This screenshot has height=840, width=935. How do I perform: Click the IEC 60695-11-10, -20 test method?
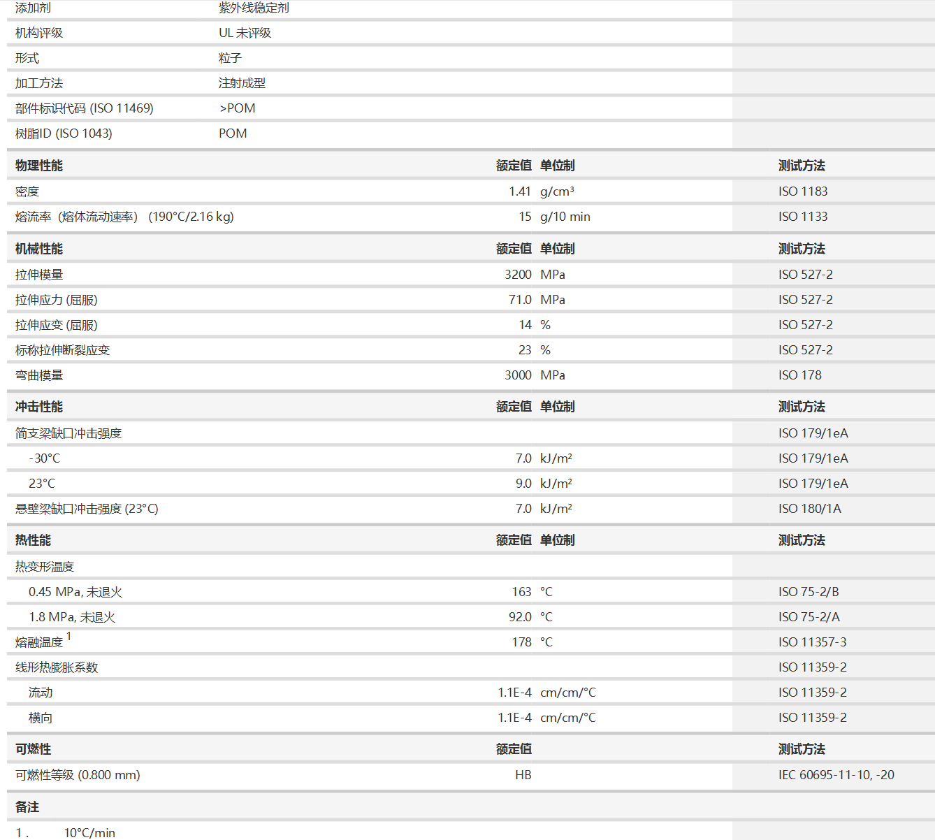pos(836,775)
